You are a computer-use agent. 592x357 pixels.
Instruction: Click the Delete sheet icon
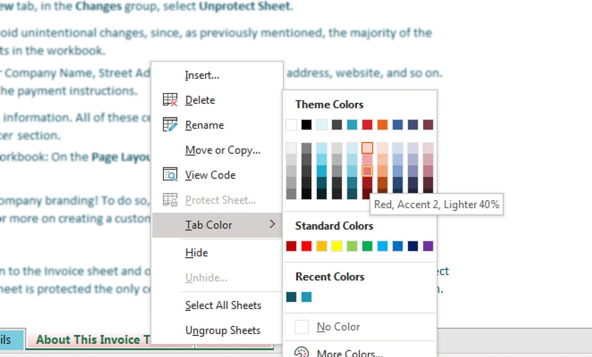click(x=170, y=100)
